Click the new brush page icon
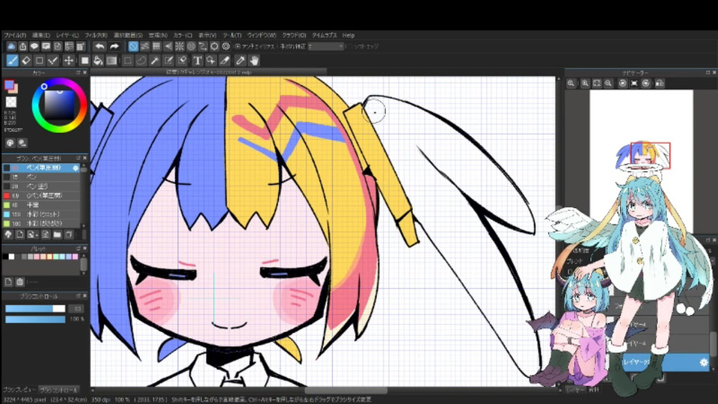The height and width of the screenshot is (404, 718). click(x=19, y=234)
